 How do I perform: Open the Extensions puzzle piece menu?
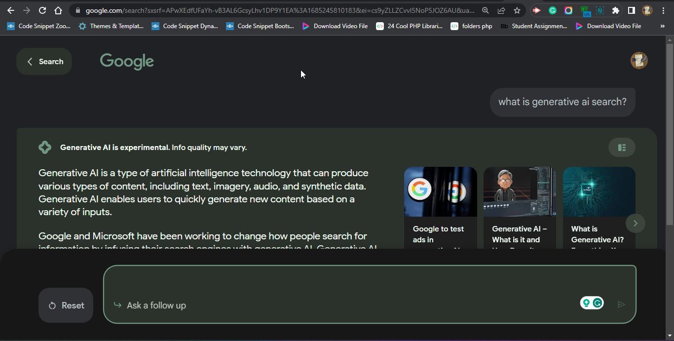pos(616,10)
